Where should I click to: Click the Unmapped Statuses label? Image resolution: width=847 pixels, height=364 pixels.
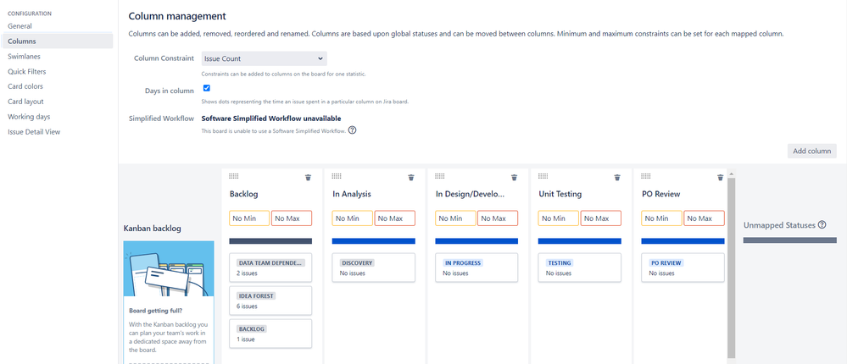pyautogui.click(x=779, y=225)
